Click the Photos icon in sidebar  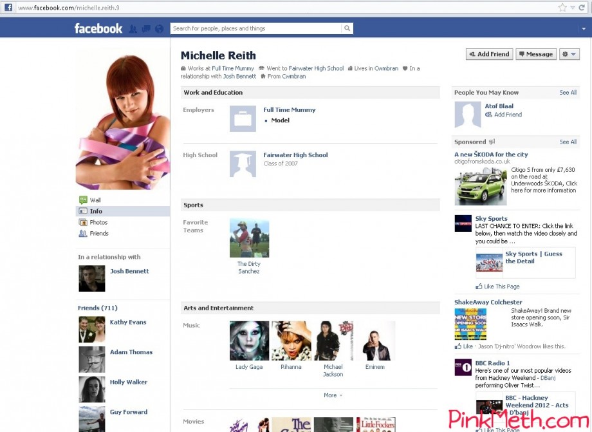pyautogui.click(x=83, y=222)
